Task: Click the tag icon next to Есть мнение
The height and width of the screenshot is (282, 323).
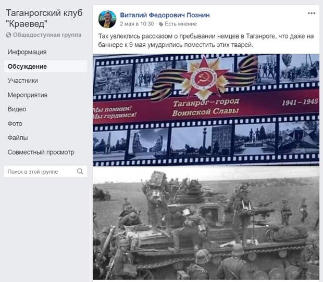Action: click(x=161, y=24)
